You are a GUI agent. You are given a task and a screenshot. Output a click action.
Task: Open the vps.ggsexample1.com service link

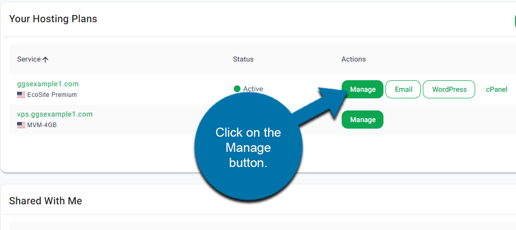coord(55,114)
